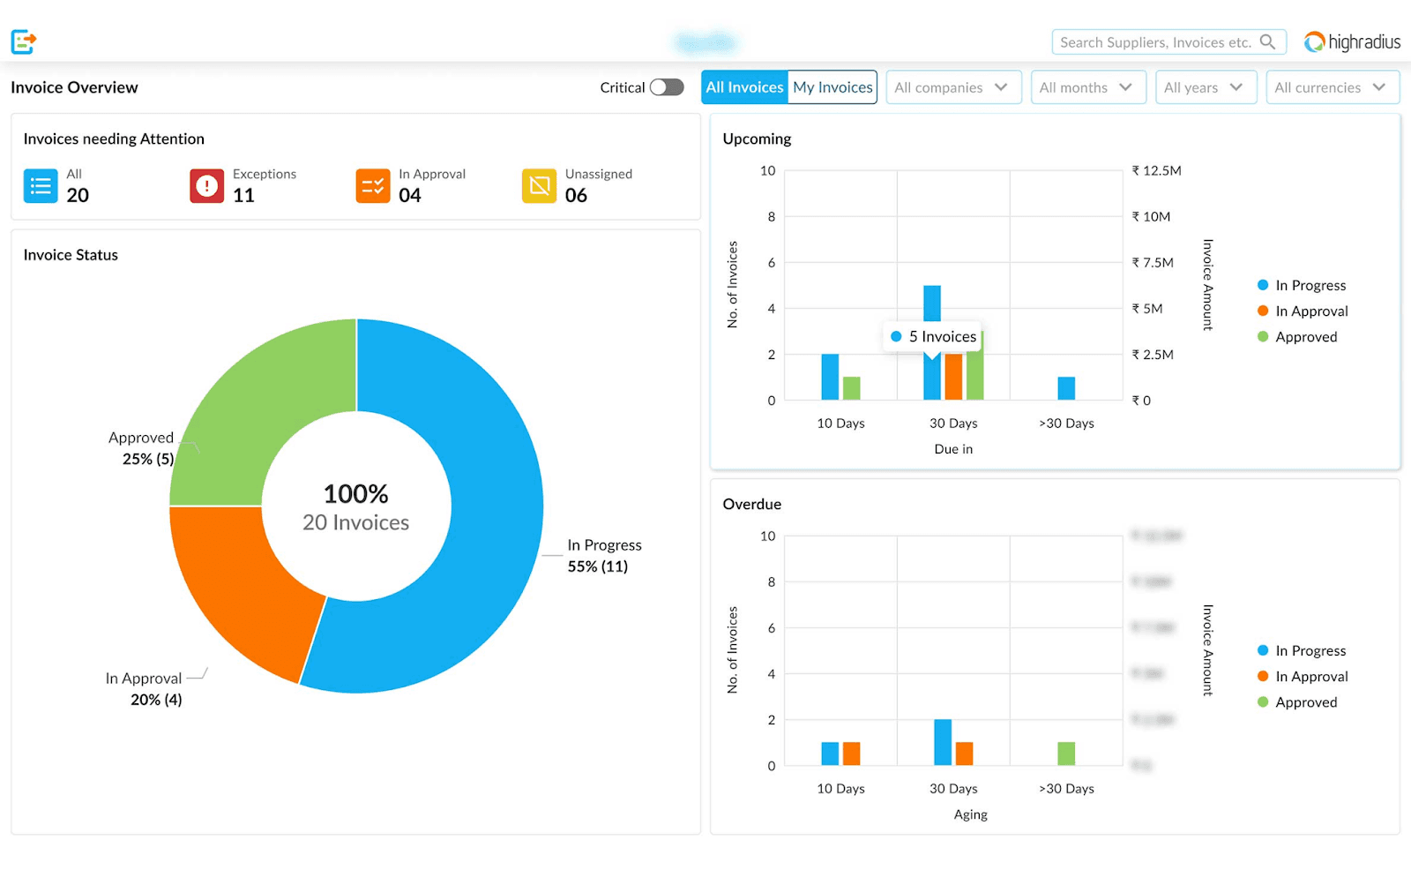The image size is (1411, 870).
Task: Toggle In Approval legend in Overdue chart
Action: pyautogui.click(x=1303, y=676)
